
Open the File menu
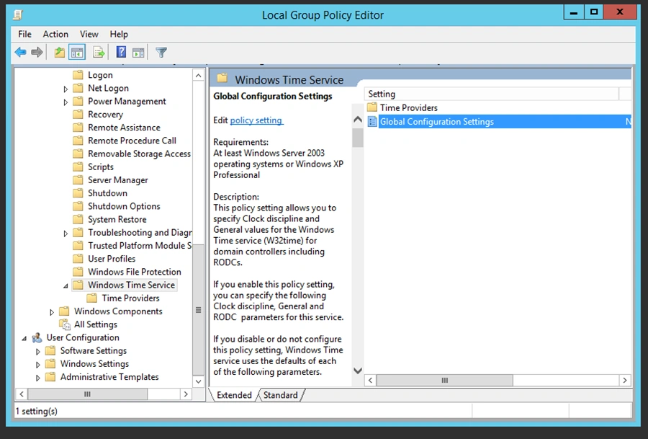coord(24,34)
